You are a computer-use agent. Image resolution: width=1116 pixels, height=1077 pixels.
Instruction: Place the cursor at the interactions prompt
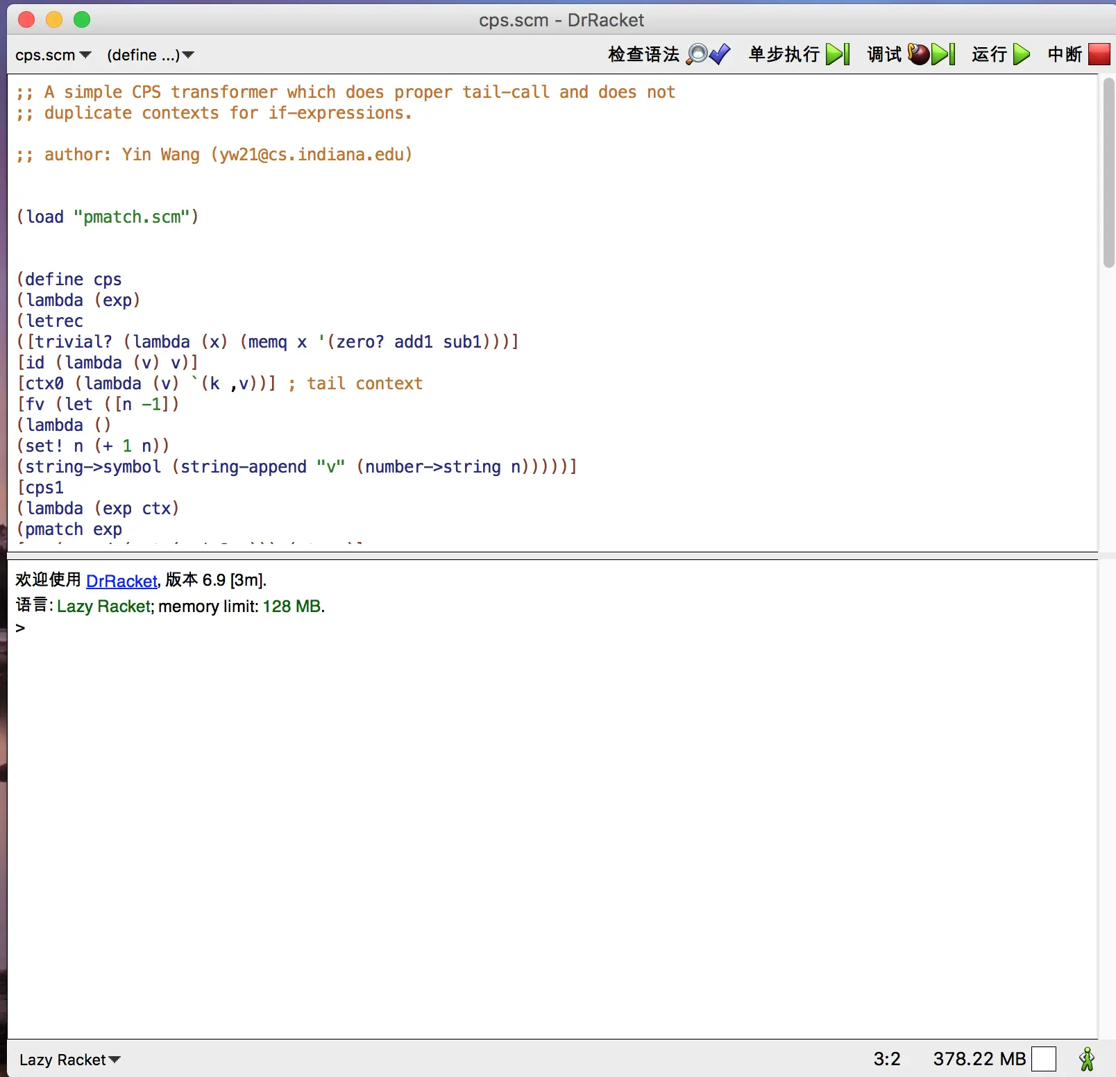click(42, 629)
